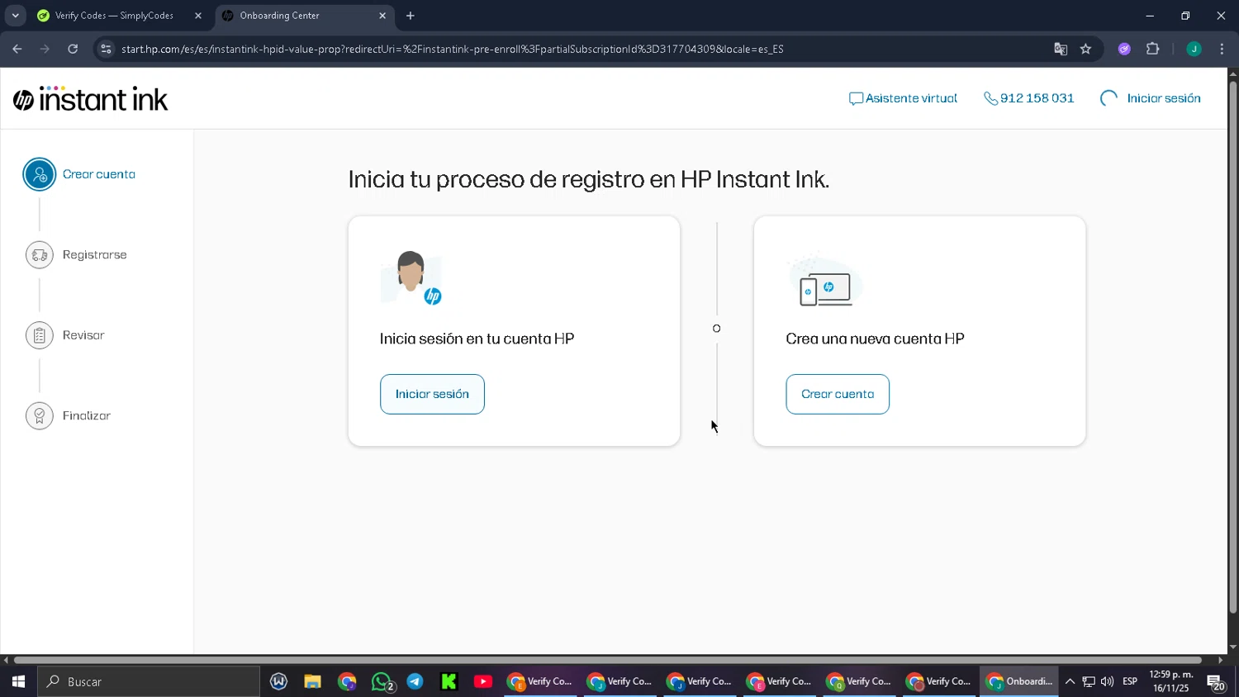The width and height of the screenshot is (1239, 697).
Task: Click the Revisar sidebar label
Action: click(83, 335)
